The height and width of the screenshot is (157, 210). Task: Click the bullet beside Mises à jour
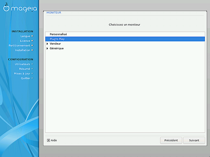[32, 74]
